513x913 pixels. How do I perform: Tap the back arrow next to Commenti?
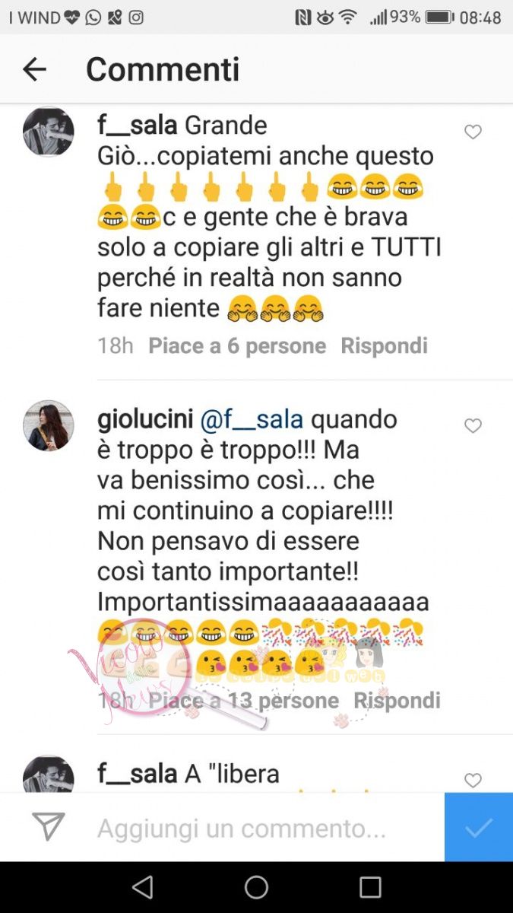[x=34, y=69]
